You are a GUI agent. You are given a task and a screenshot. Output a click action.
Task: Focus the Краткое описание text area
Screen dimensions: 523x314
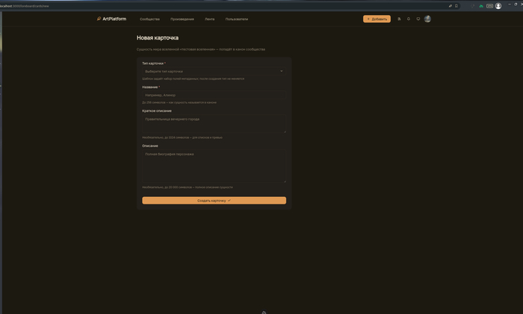coord(214,124)
